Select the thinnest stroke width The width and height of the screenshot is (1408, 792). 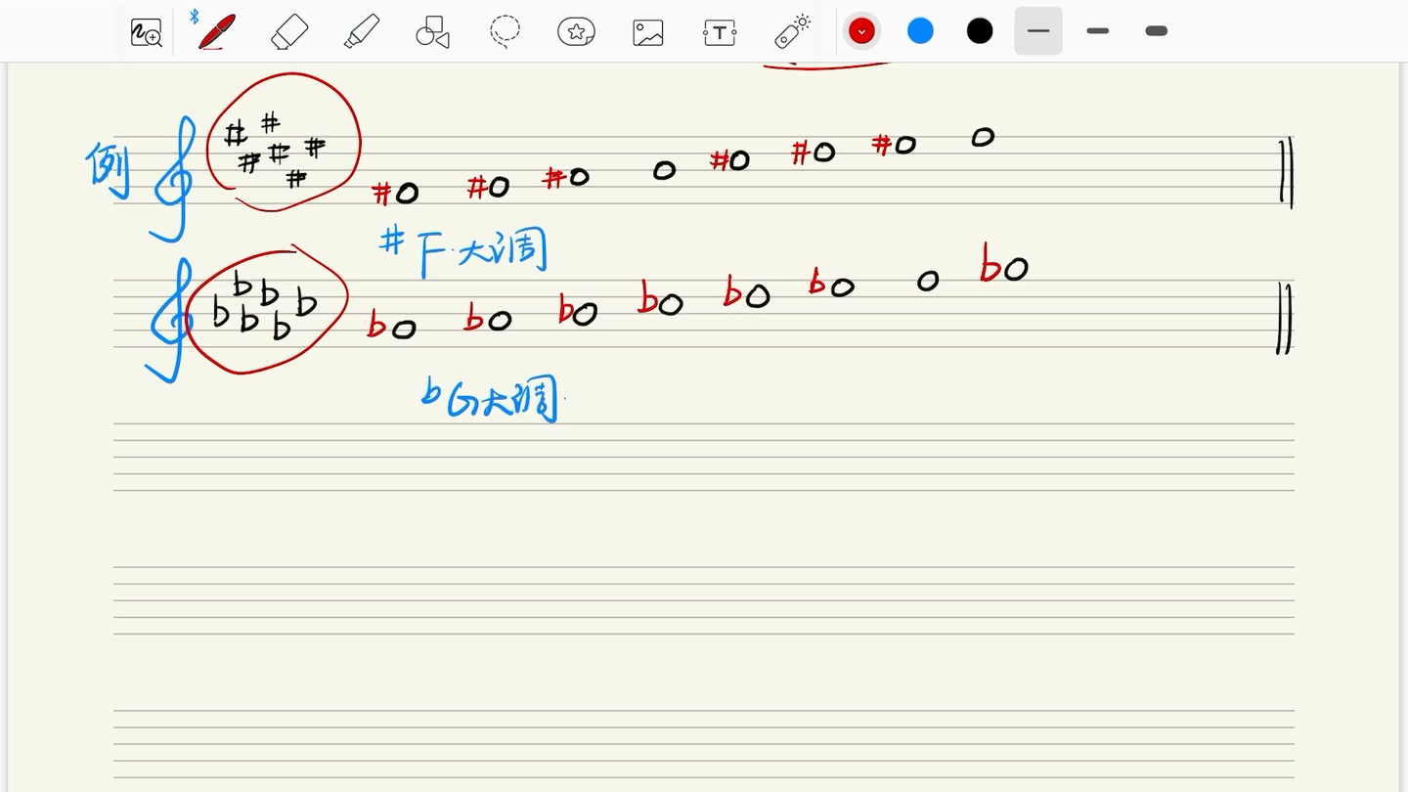pyautogui.click(x=1038, y=31)
